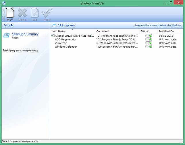Click the toolbar grip handle at left edge
Image resolution: width=185 pixels, height=145 pixels.
click(x=3, y=14)
